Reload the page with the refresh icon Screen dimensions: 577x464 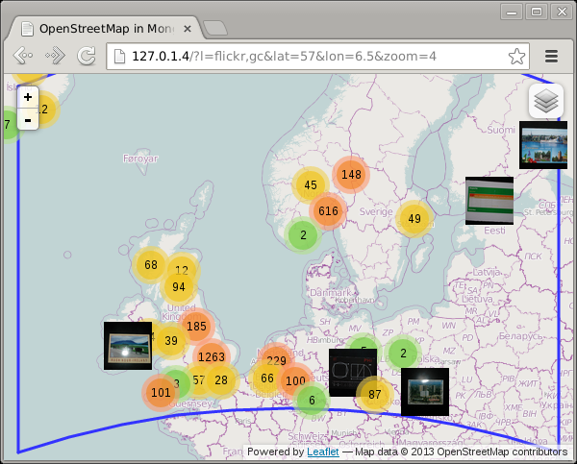point(87,56)
